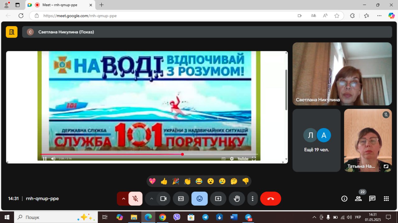The height and width of the screenshot is (223, 398).
Task: Send party popper reaction
Action: point(176,181)
